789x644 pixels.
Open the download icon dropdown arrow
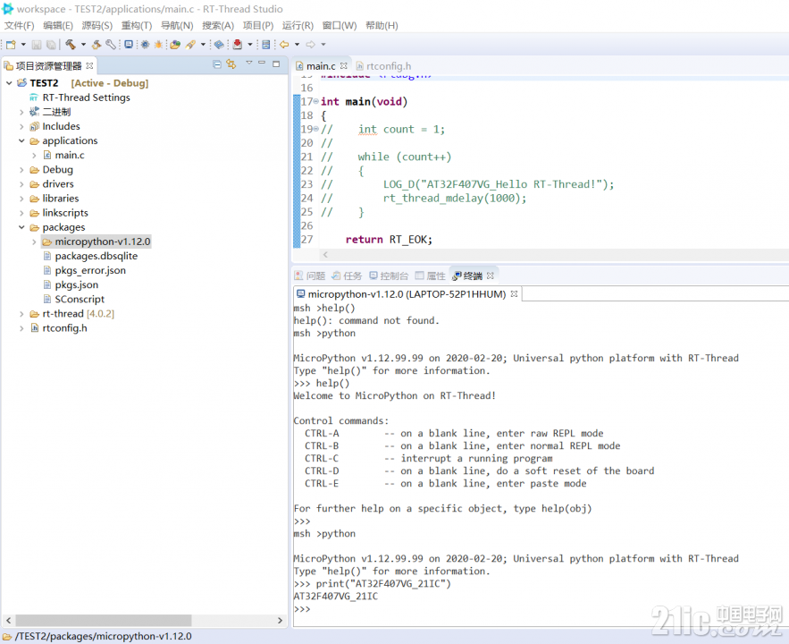coord(249,45)
